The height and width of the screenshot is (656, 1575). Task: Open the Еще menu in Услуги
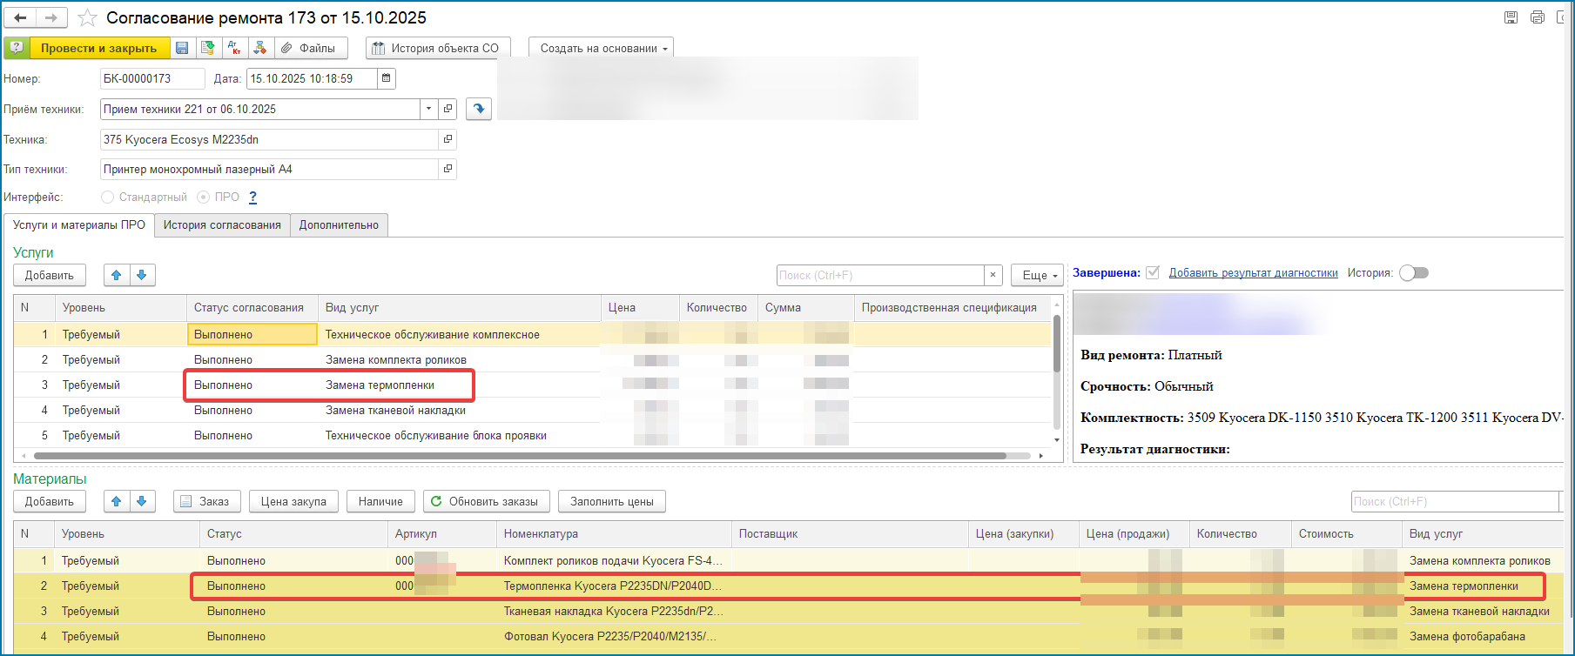pyautogui.click(x=1038, y=275)
